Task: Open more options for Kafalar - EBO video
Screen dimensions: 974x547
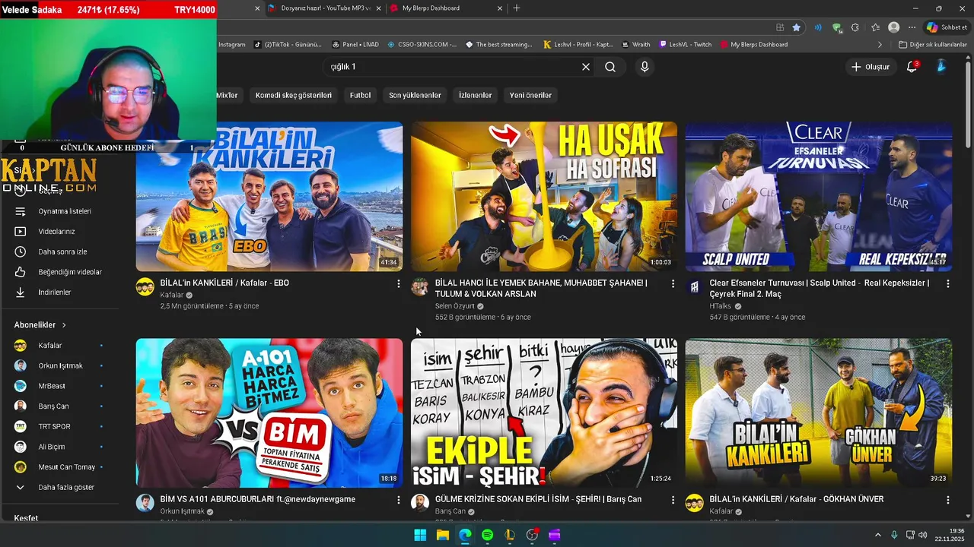Action: point(398,283)
